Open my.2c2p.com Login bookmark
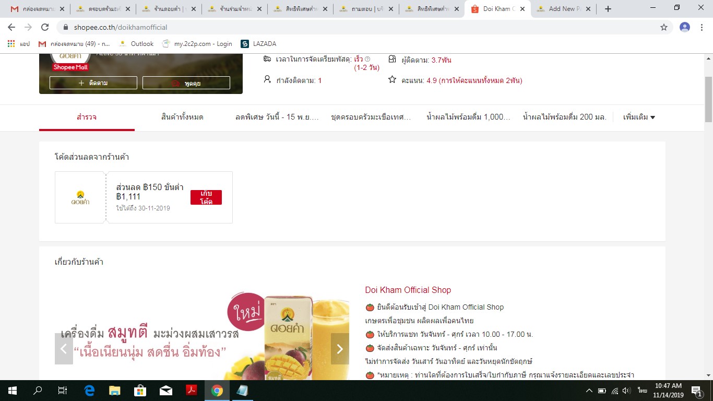This screenshot has height=401, width=713. tap(197, 44)
